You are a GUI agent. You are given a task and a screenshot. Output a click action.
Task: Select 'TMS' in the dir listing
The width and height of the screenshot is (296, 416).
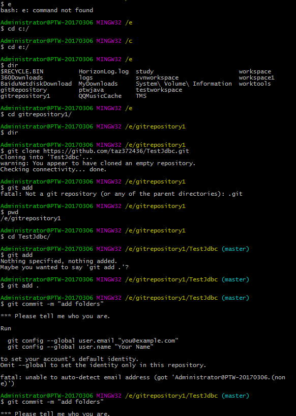point(141,96)
